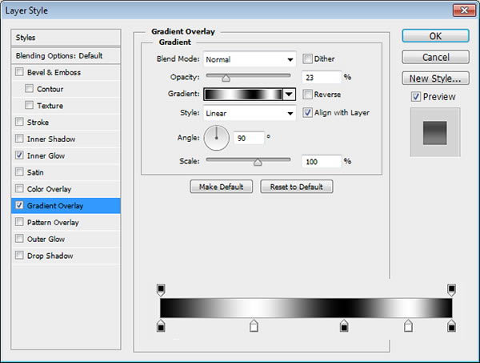
Task: Click the Scale percentage input field
Action: pos(322,161)
